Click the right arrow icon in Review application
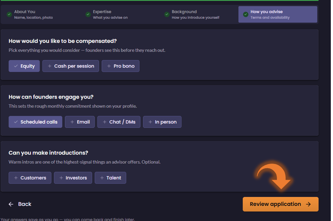The width and height of the screenshot is (333, 221). point(308,204)
